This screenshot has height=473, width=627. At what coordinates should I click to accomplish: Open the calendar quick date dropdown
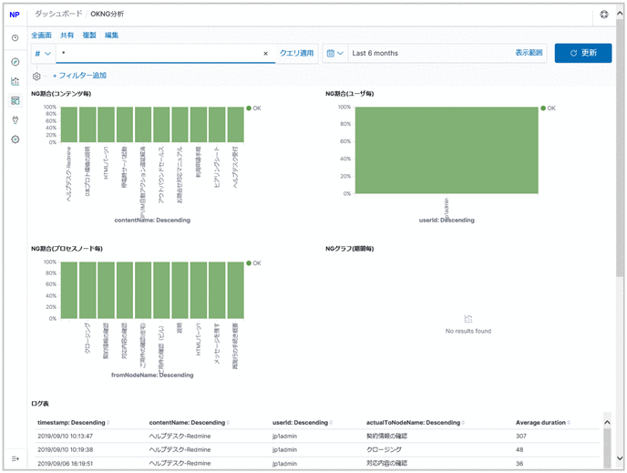tap(334, 54)
